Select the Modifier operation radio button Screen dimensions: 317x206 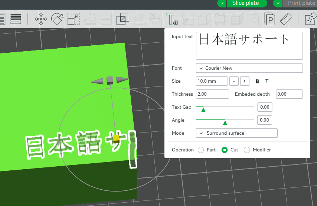coord(247,150)
